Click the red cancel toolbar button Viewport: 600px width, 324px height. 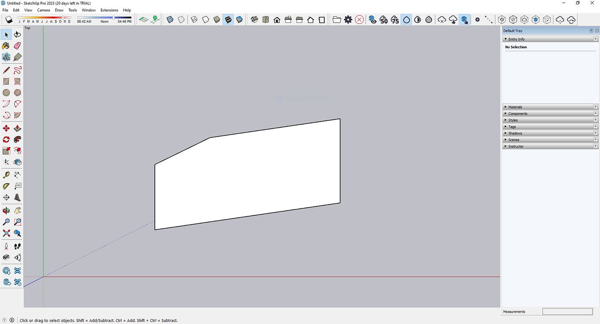(x=359, y=19)
